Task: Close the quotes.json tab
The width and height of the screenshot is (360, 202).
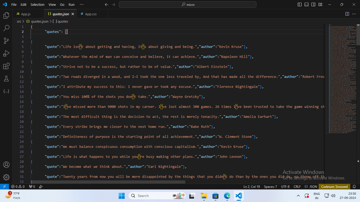Action: click(73, 14)
